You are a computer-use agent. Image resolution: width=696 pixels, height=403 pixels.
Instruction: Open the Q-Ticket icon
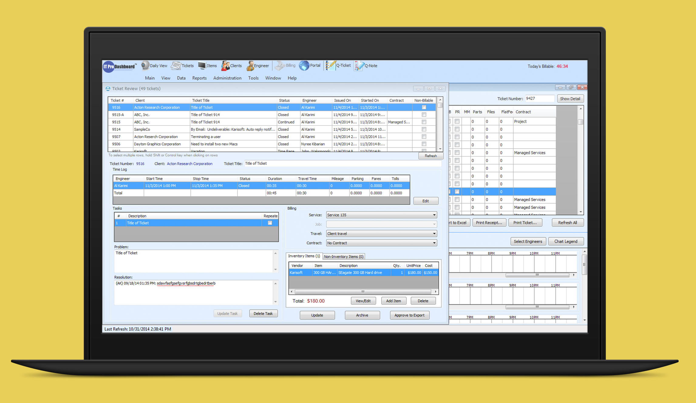point(331,65)
